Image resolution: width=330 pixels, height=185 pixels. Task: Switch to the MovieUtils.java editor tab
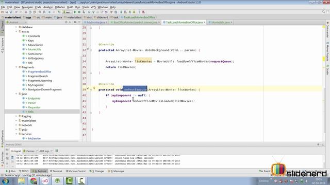point(220,22)
